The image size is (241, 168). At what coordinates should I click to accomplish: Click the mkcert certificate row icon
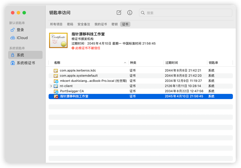[56, 81]
